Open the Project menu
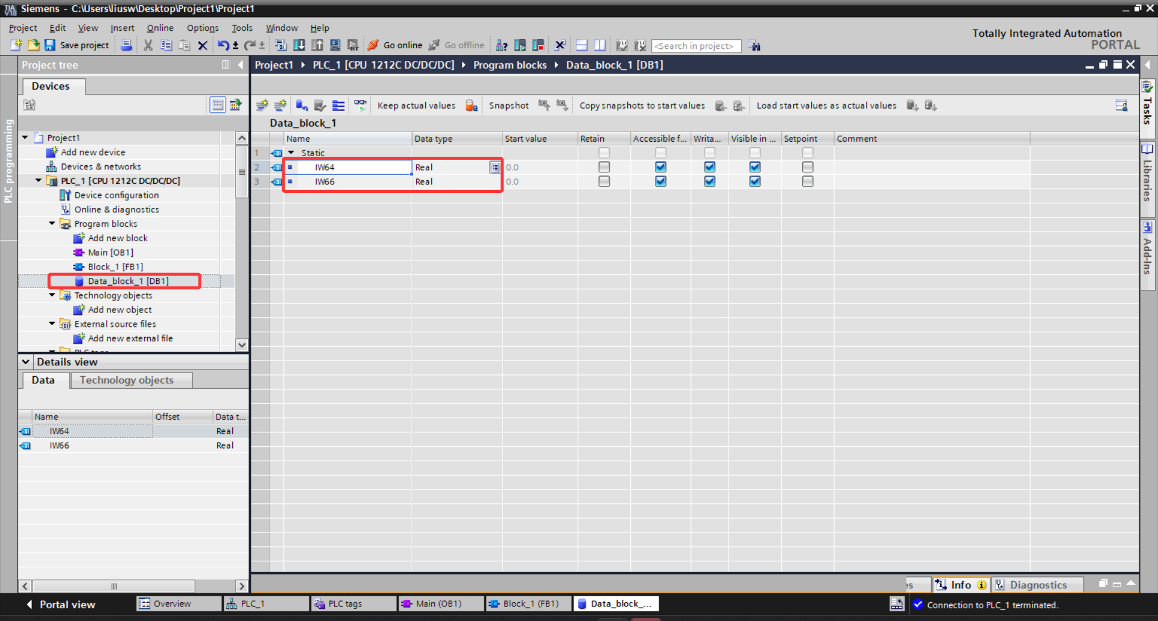 pyautogui.click(x=23, y=28)
